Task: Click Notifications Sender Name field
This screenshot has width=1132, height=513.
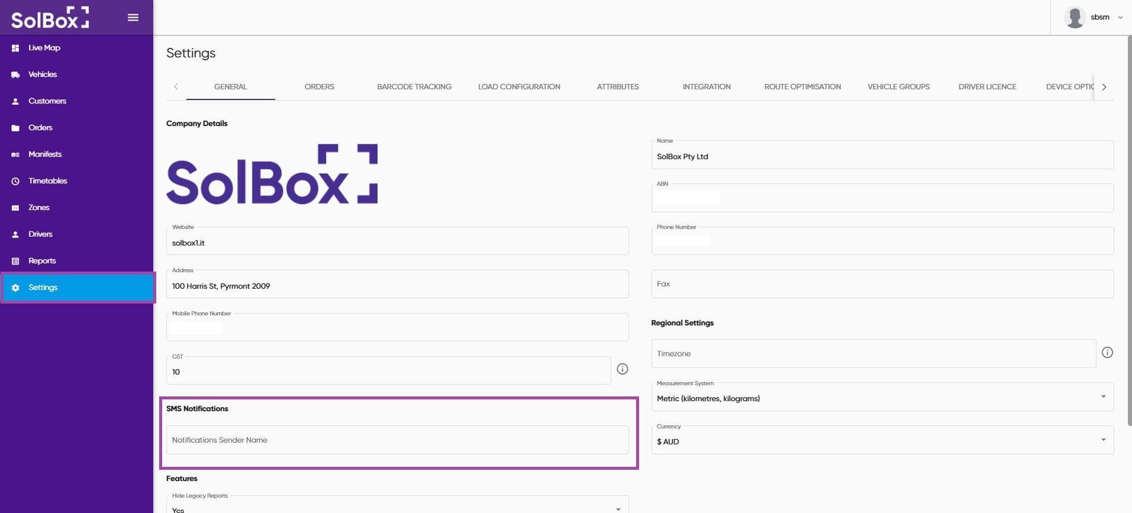Action: 397,440
